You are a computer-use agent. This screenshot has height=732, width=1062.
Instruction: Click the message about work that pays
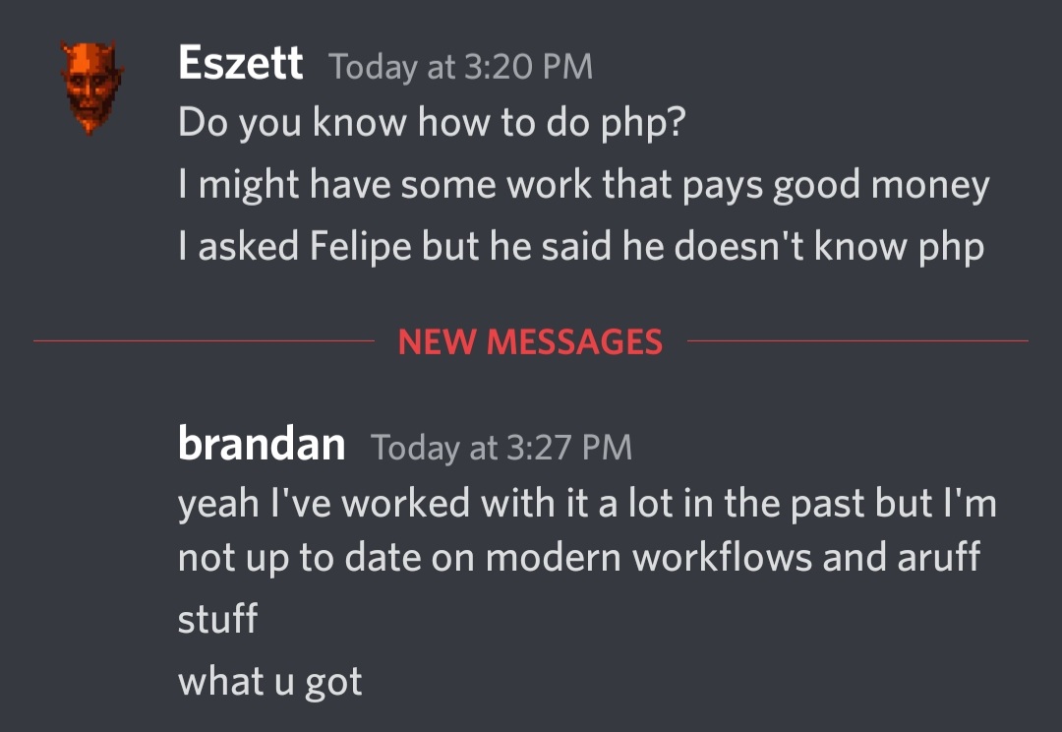pos(583,185)
